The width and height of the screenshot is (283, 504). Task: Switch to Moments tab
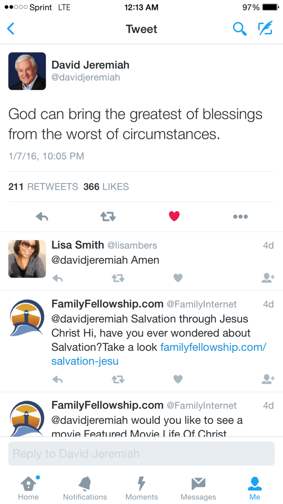click(x=141, y=488)
